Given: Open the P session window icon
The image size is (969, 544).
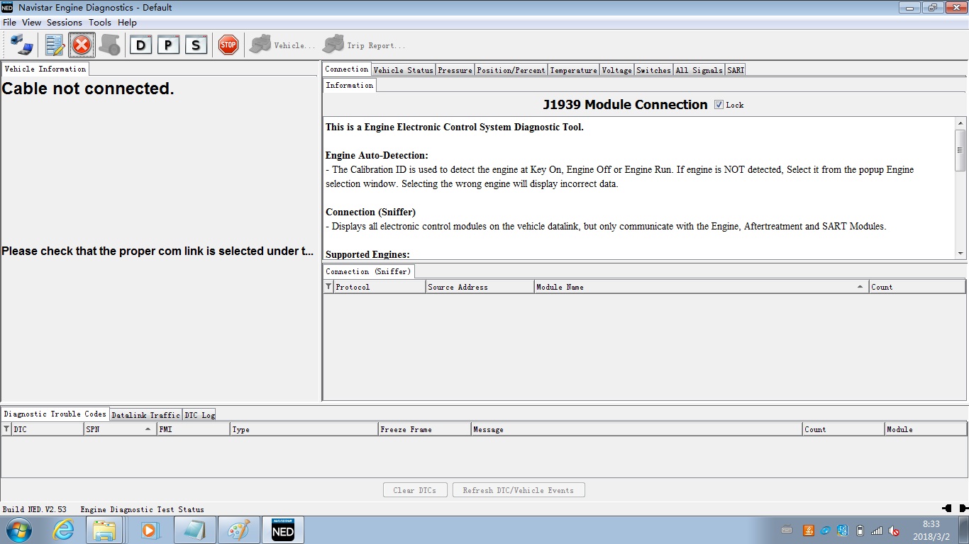Looking at the screenshot, I should [168, 45].
